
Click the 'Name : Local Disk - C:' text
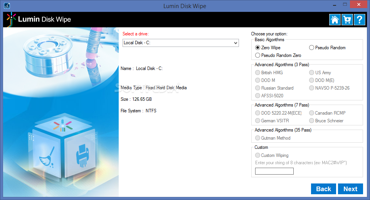141,68
